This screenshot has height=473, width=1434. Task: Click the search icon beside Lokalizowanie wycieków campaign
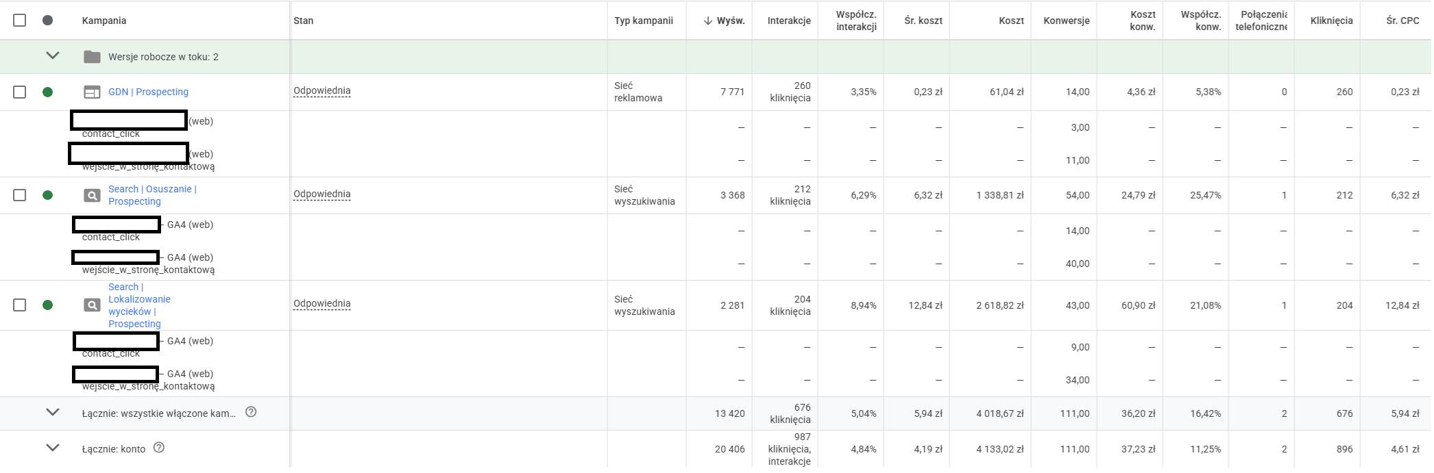click(92, 305)
